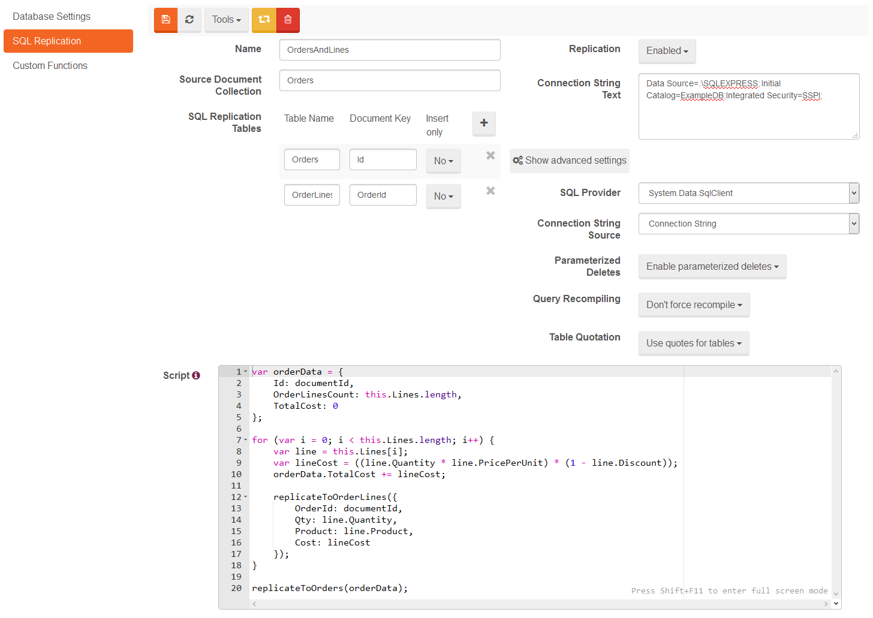Add a new replication table with the plus icon

(483, 123)
